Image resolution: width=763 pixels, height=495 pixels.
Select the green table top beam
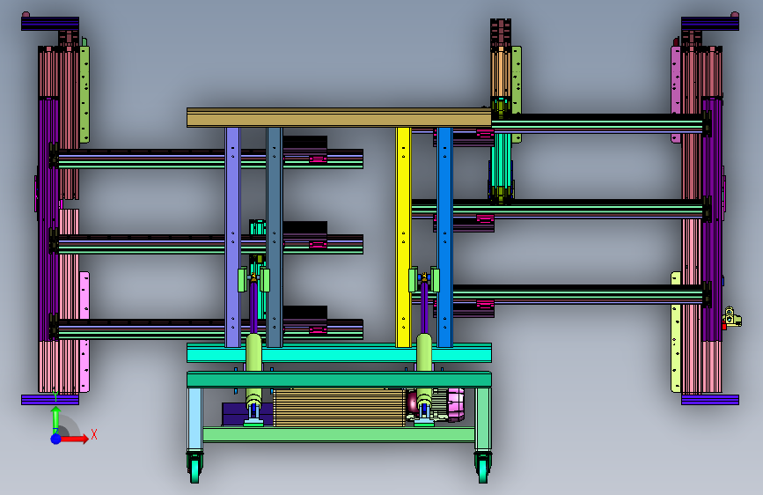pos(339,380)
